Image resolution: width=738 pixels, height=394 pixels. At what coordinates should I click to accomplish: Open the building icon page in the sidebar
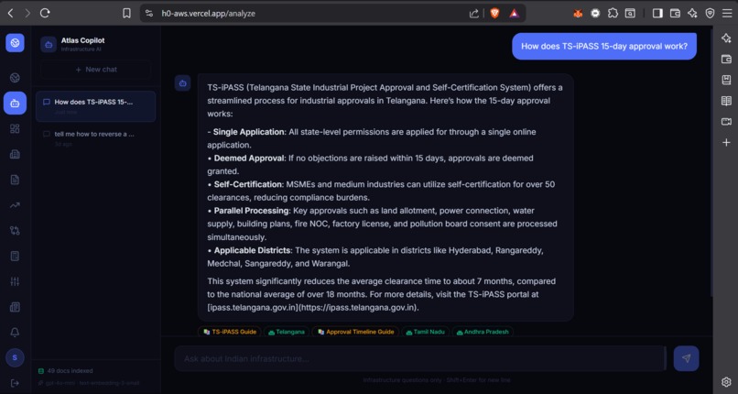15,154
